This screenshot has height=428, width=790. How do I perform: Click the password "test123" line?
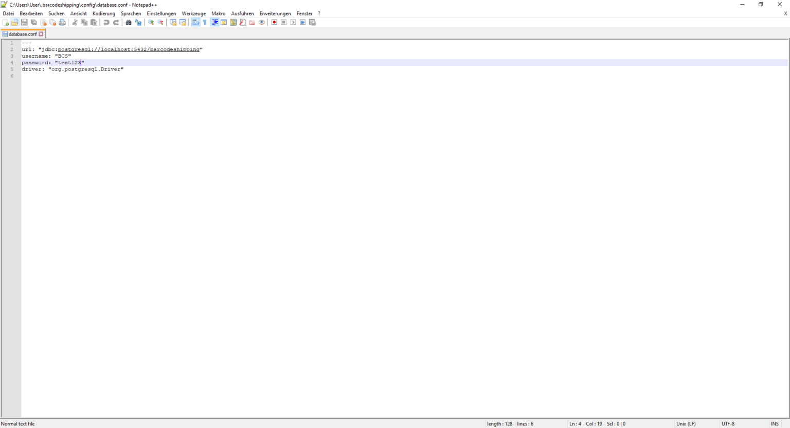53,63
